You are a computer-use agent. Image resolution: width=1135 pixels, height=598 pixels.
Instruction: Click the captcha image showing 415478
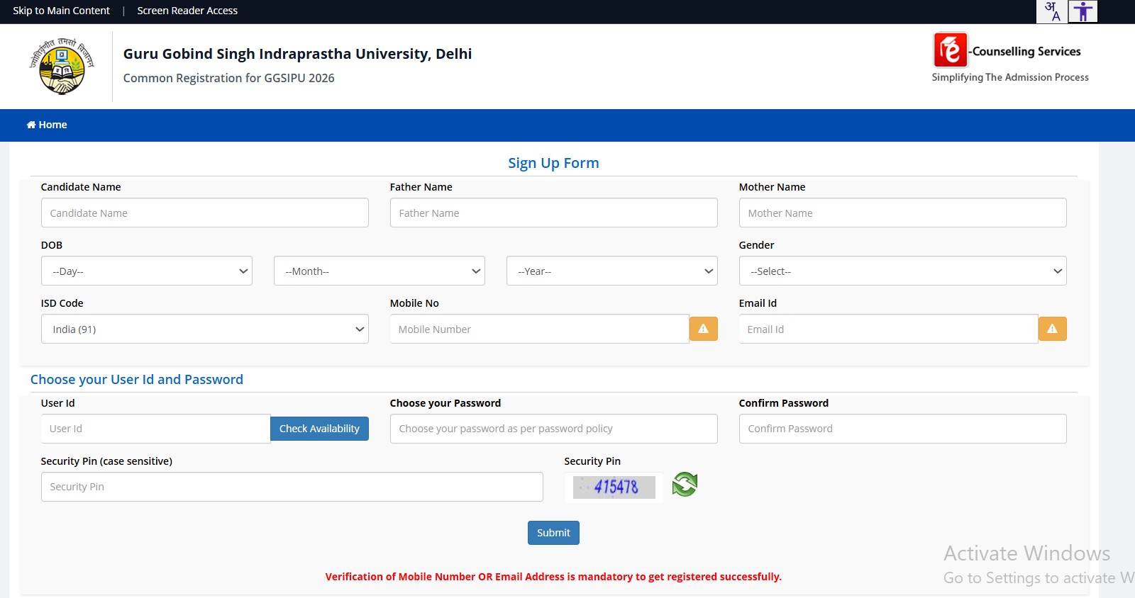pos(614,487)
